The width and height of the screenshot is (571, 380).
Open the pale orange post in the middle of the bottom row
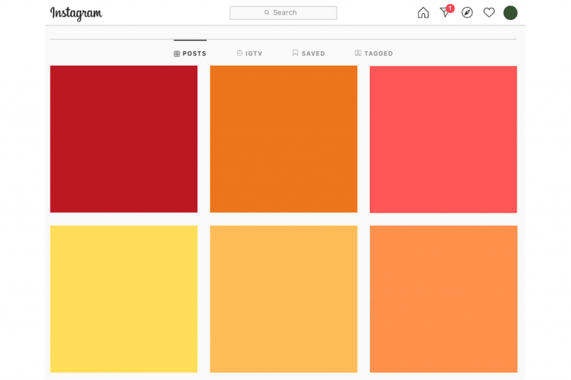[284, 299]
